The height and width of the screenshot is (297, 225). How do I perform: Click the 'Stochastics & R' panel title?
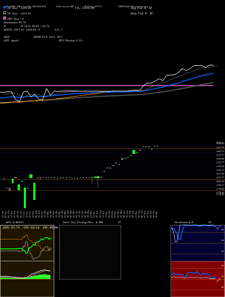click(184, 222)
